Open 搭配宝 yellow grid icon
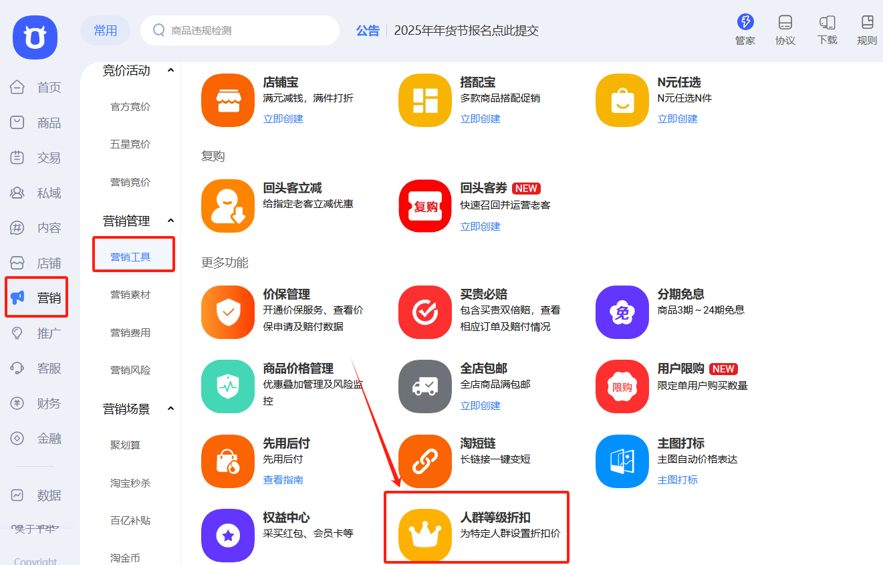The image size is (883, 565). click(425, 100)
